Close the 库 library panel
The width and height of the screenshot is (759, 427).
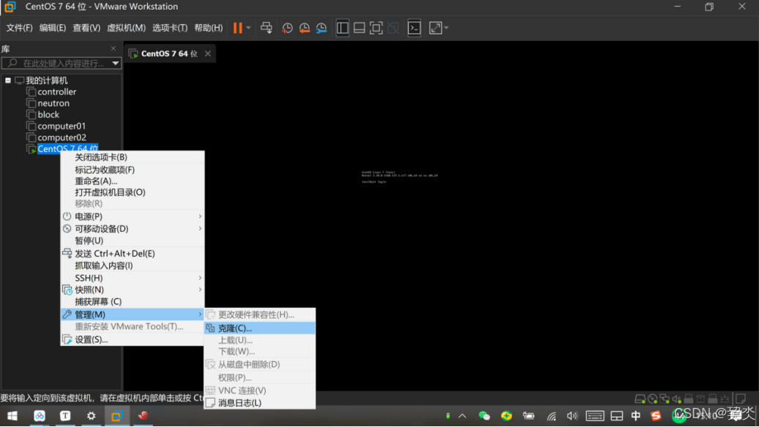113,48
